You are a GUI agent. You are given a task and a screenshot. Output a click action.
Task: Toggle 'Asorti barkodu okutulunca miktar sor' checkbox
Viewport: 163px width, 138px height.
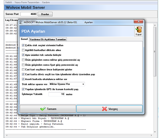tap(23, 79)
